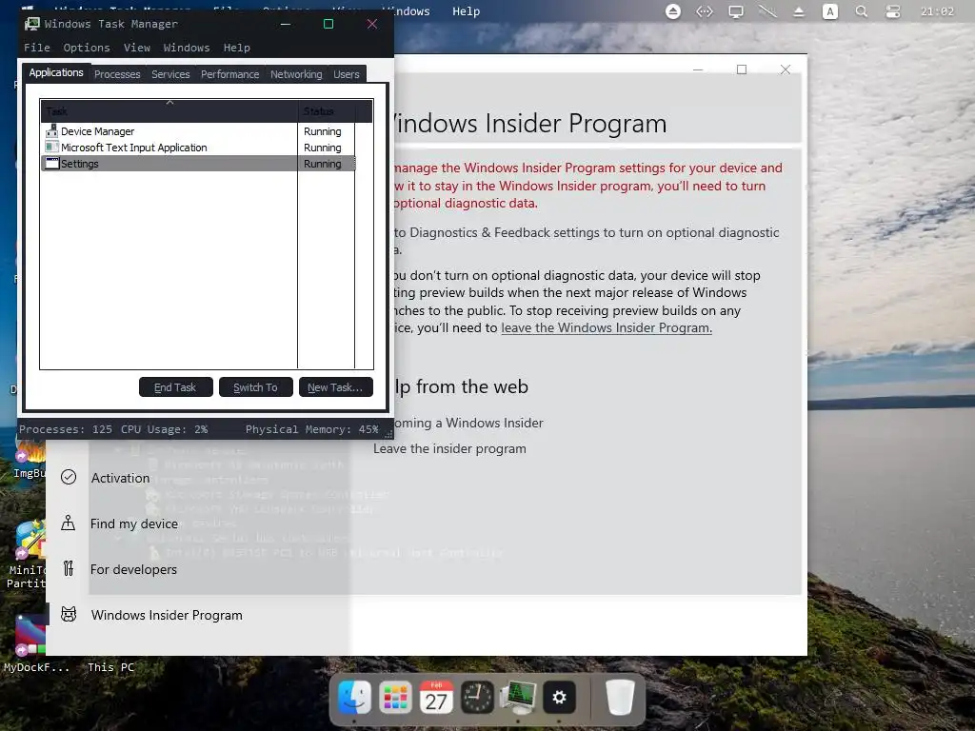The height and width of the screenshot is (731, 975).
Task: Open the Calendar dock icon showing 27
Action: coord(436,698)
